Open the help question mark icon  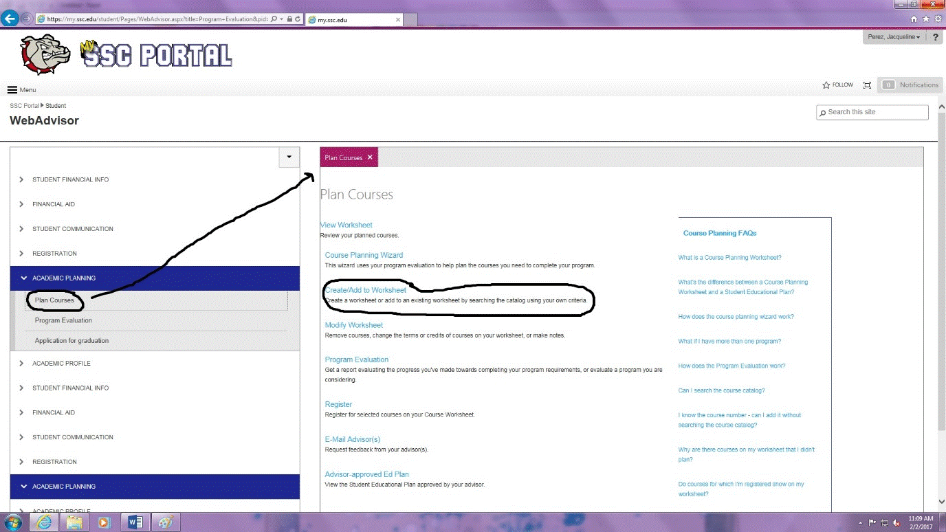[935, 37]
